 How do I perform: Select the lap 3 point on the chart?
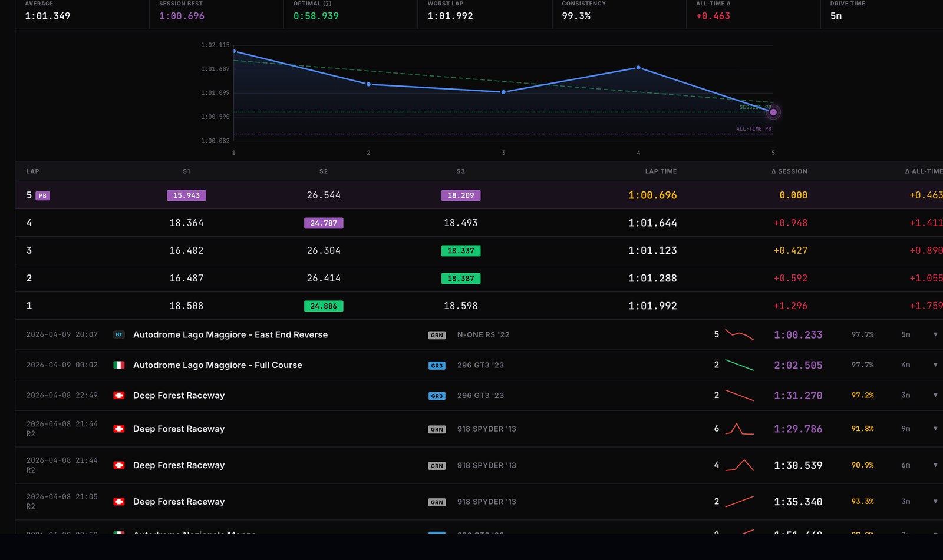(x=503, y=92)
